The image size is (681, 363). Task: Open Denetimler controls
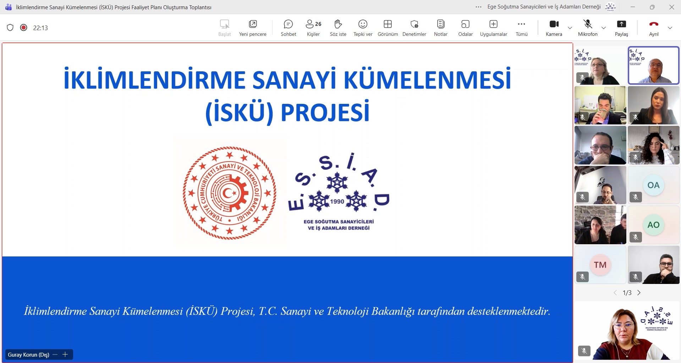(414, 28)
